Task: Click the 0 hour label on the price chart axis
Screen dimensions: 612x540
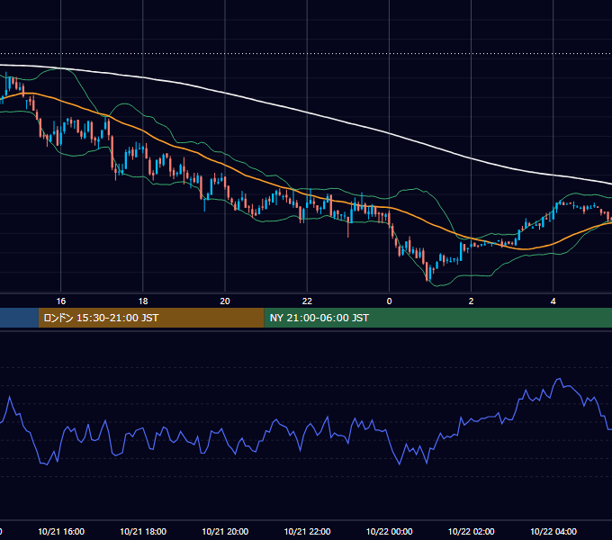Action: click(389, 301)
